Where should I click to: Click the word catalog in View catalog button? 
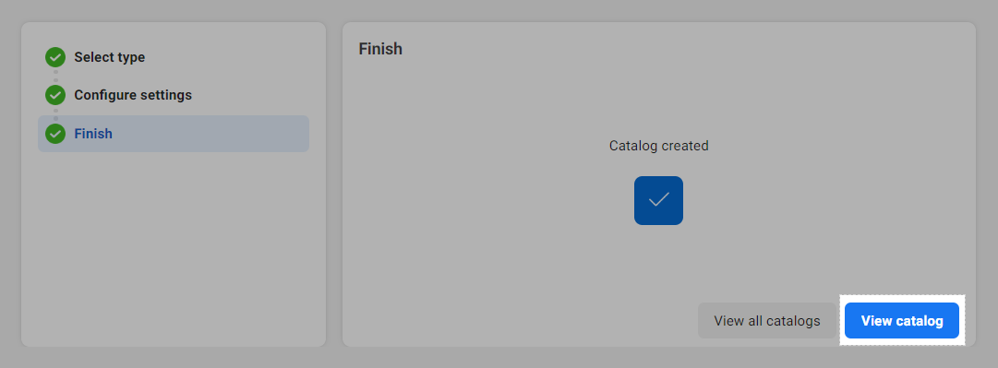(920, 321)
